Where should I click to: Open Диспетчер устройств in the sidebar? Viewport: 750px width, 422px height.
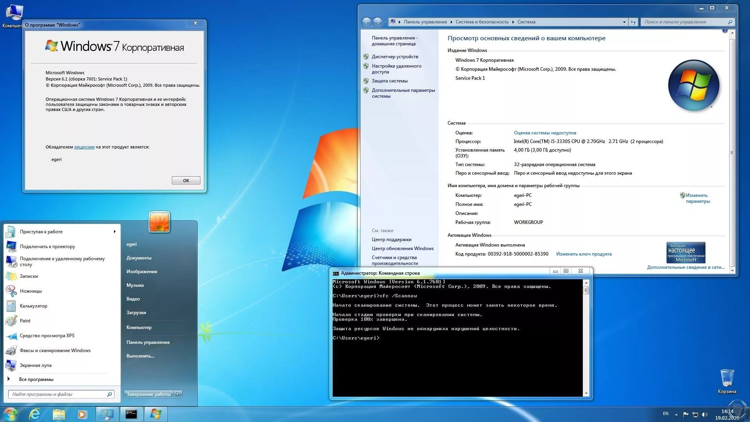[x=395, y=57]
